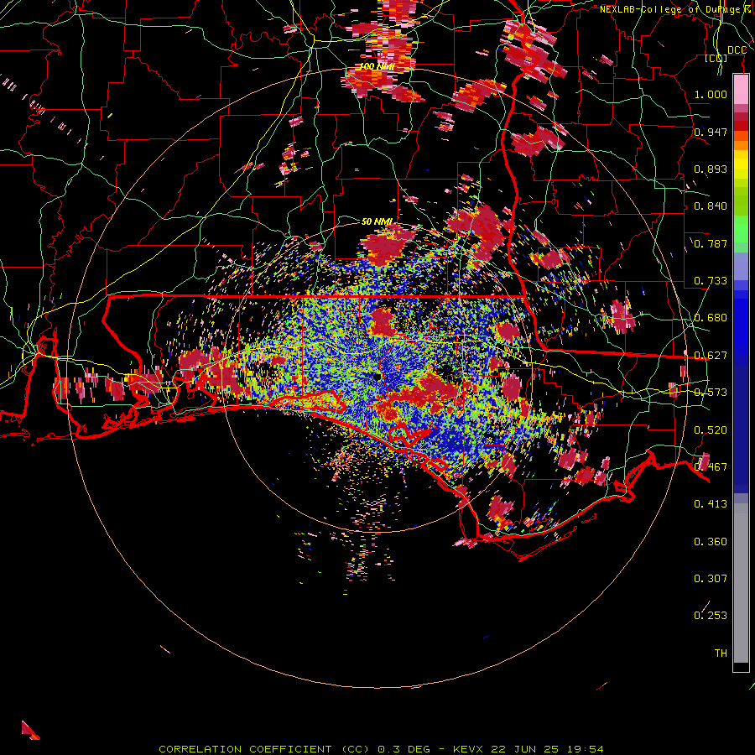
Task: Select the '100 NMI' range ring label
Action: pos(377,66)
